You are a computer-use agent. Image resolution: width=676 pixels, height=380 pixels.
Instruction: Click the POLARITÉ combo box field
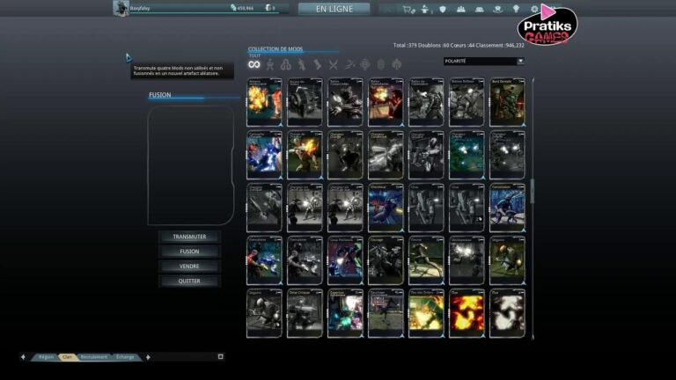[x=484, y=62]
